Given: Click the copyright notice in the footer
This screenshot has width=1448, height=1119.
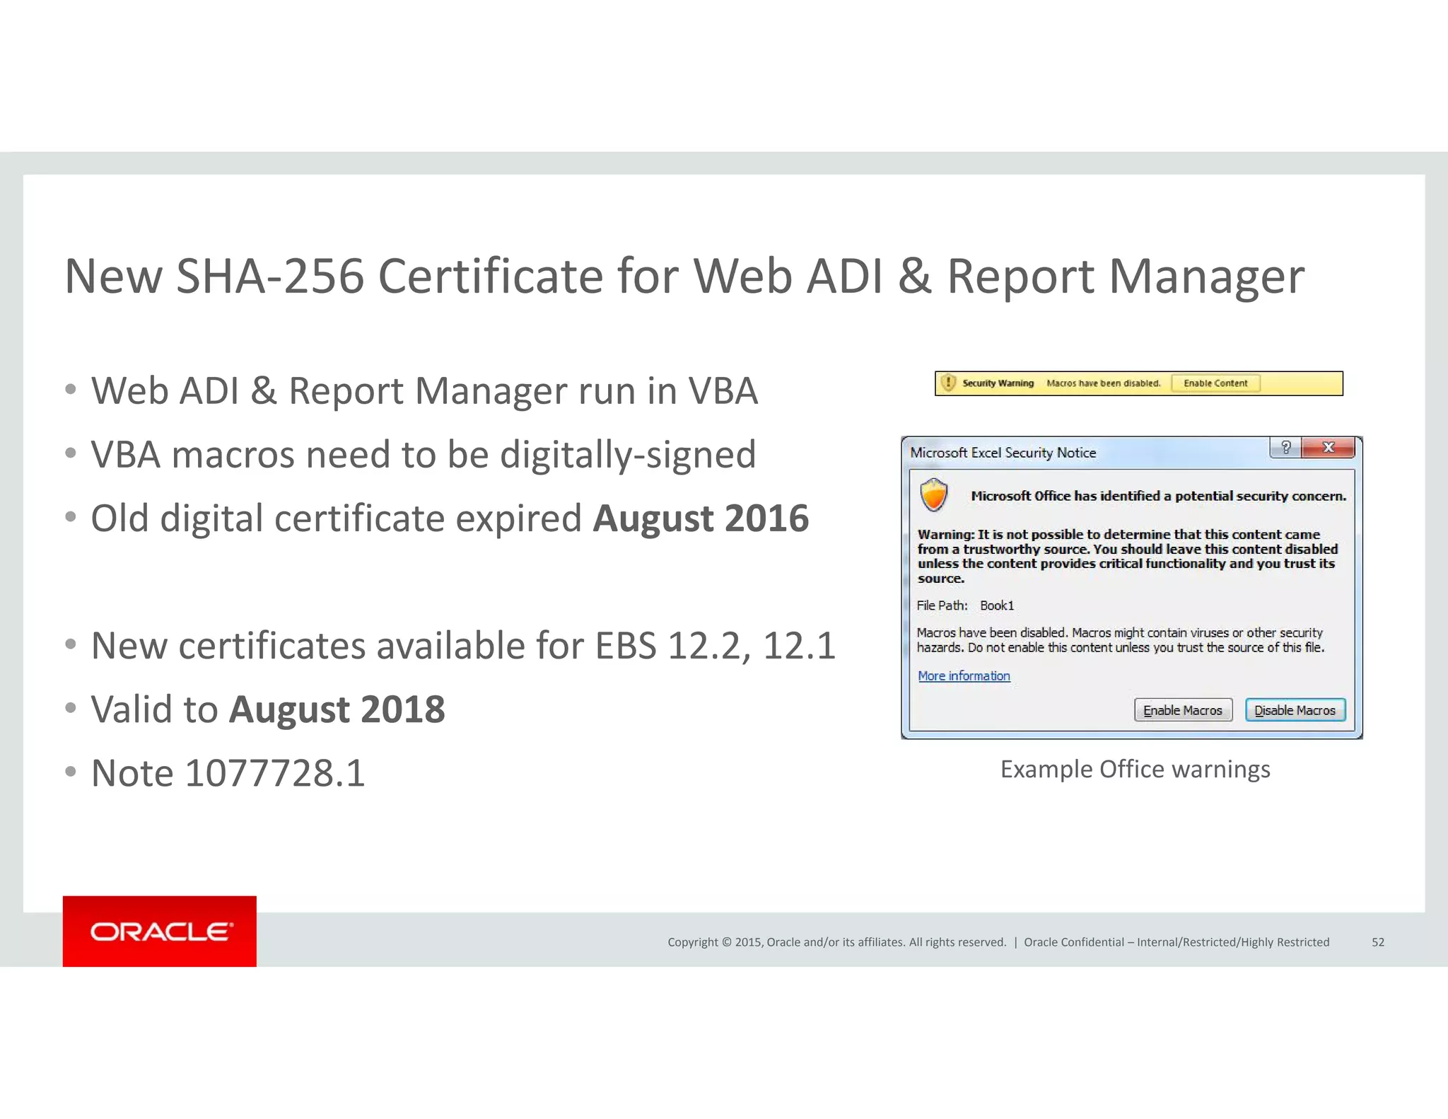Looking at the screenshot, I should (x=836, y=942).
